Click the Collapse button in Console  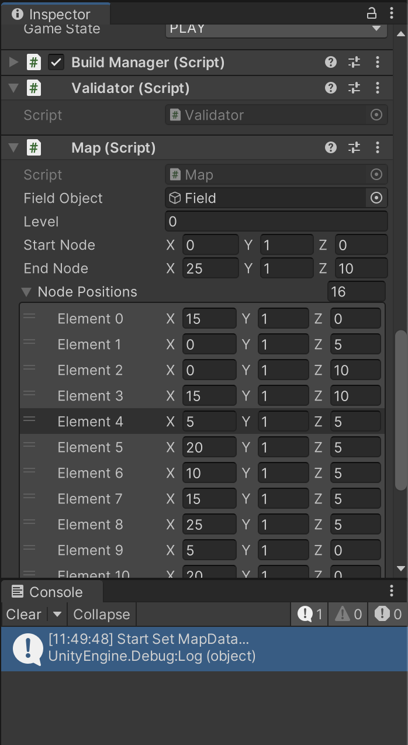[102, 614]
